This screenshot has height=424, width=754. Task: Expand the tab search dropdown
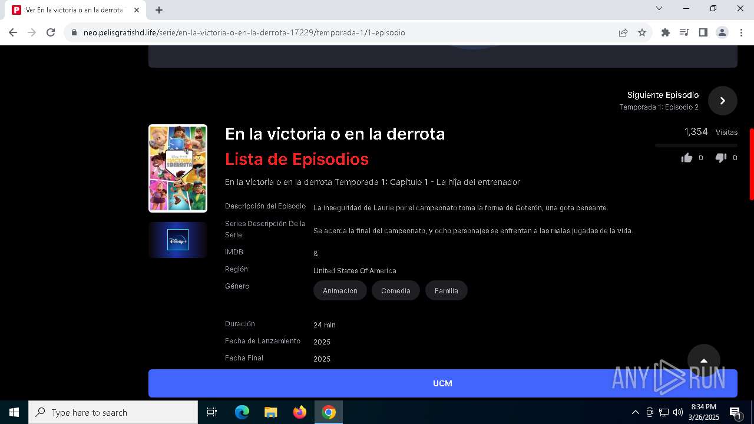click(x=659, y=8)
